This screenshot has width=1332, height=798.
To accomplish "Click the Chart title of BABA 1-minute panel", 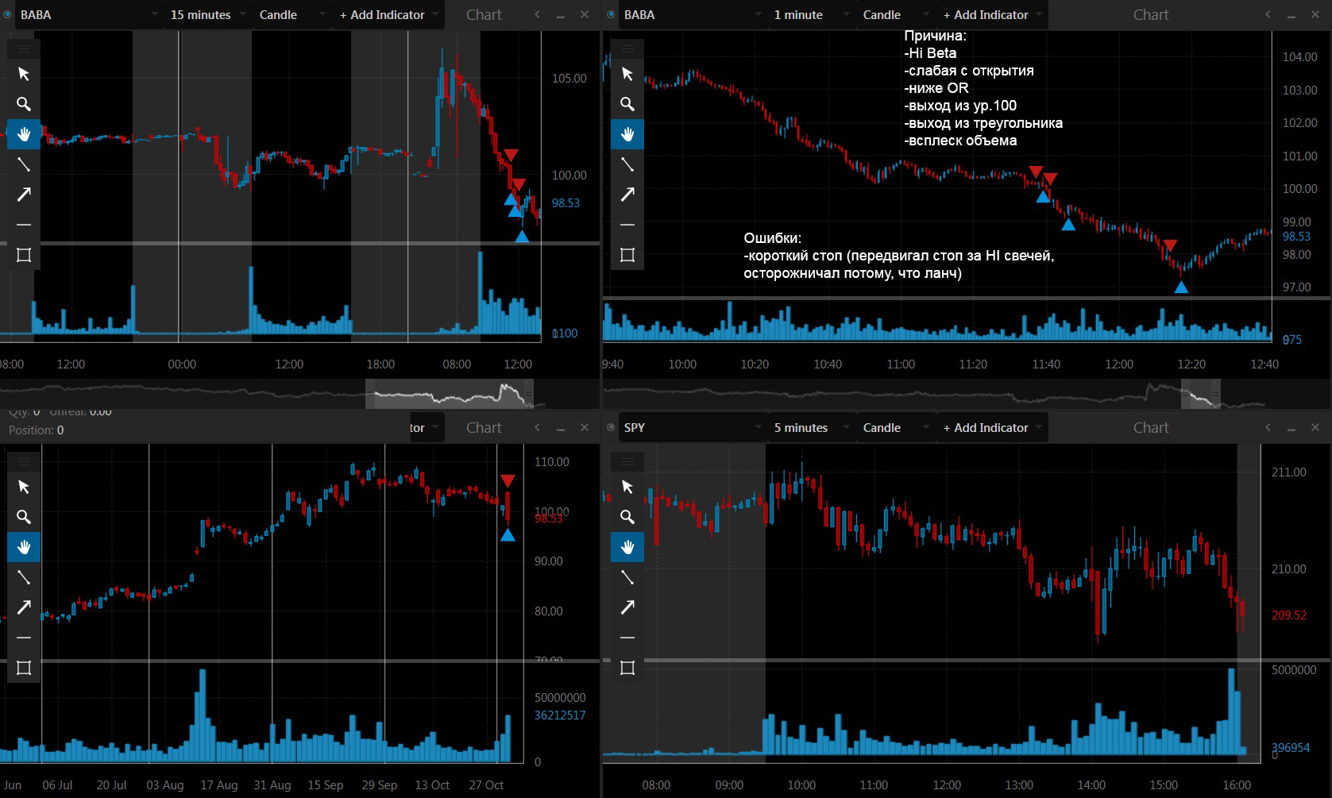I will click(1151, 15).
